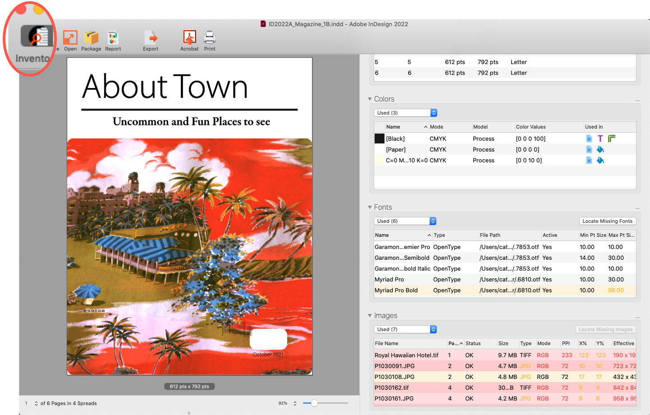Collapse the Colors section triangle
Image resolution: width=650 pixels, height=415 pixels.
coord(370,99)
